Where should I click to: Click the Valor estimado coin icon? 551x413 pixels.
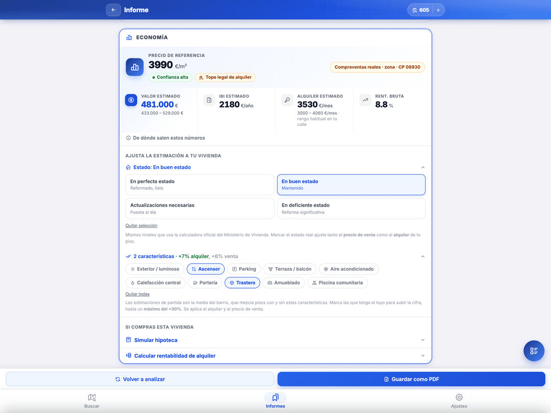click(x=131, y=100)
